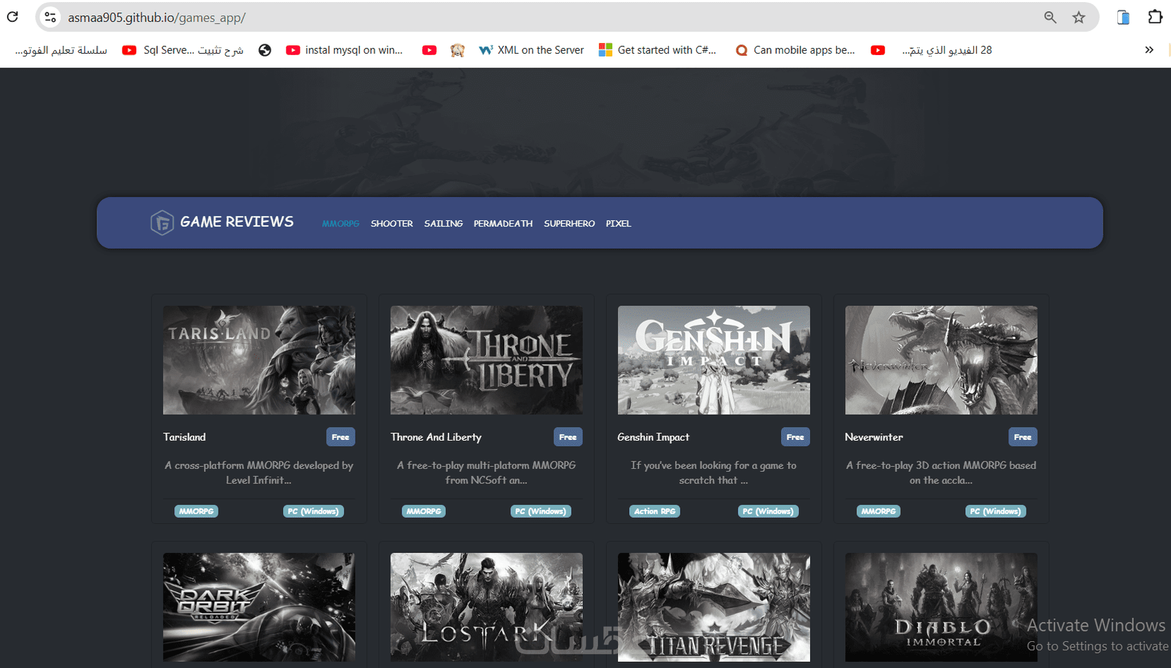The height and width of the screenshot is (668, 1171).
Task: Bookmark this page with the star icon
Action: [1079, 17]
